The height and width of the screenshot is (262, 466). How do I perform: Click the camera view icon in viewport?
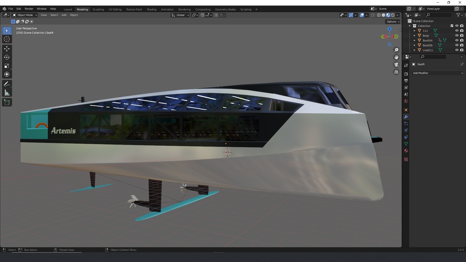point(396,65)
